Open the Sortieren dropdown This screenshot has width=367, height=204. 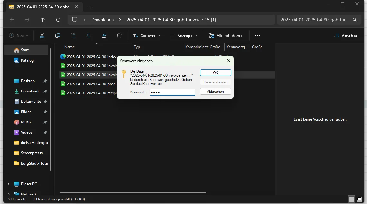147,36
